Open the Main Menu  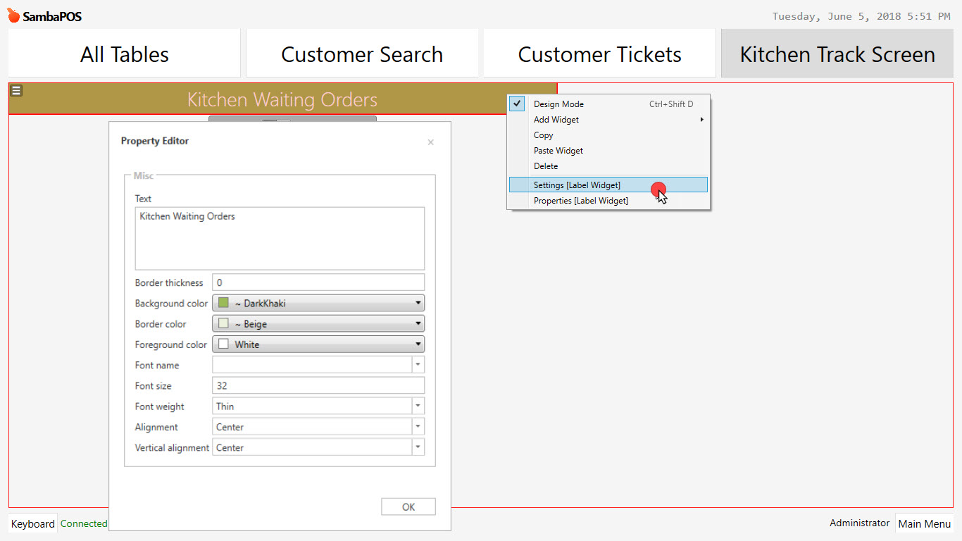pyautogui.click(x=925, y=523)
